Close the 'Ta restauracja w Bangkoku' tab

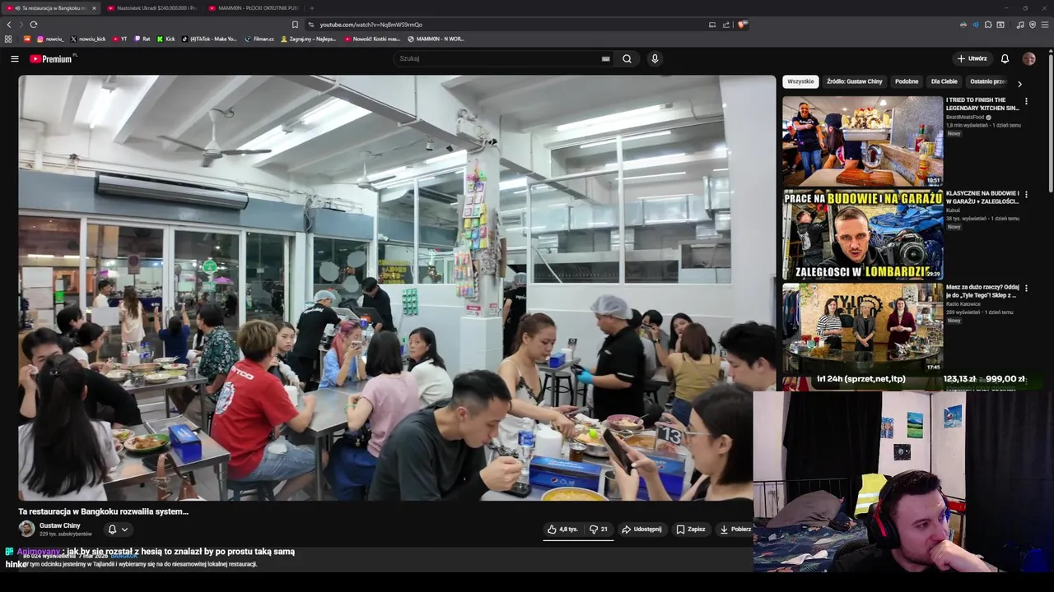click(x=94, y=8)
